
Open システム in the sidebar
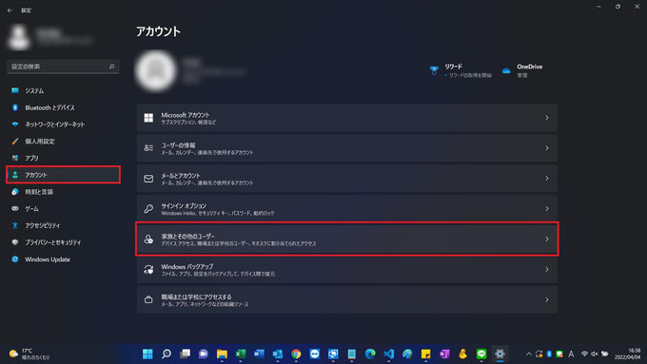63,90
